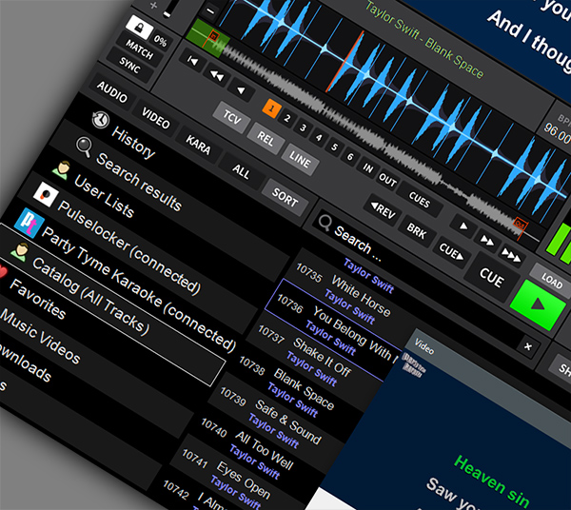This screenshot has width=571, height=510.
Task: Select the ALL files filter
Action: [x=241, y=171]
